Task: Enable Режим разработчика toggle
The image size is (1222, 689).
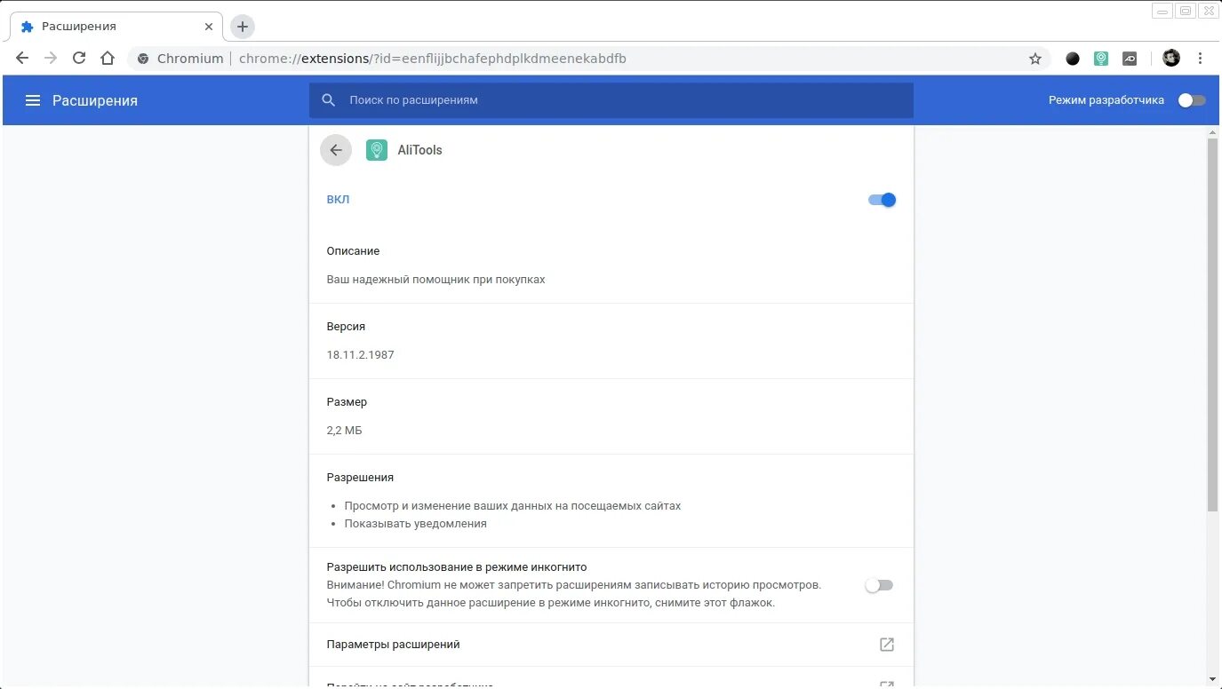Action: pyautogui.click(x=1192, y=100)
